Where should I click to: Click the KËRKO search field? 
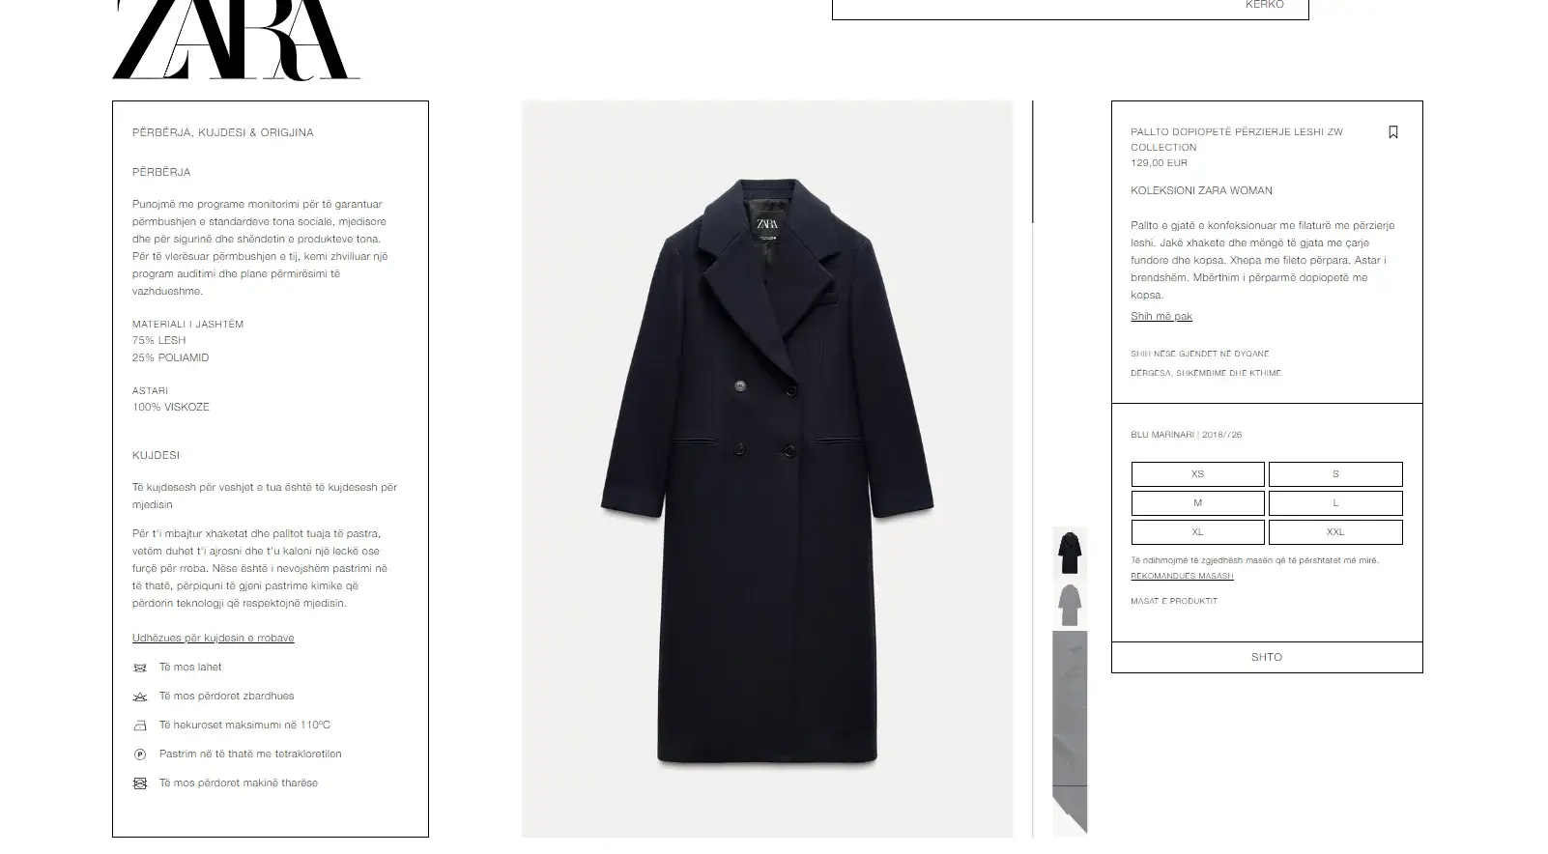1071,9
